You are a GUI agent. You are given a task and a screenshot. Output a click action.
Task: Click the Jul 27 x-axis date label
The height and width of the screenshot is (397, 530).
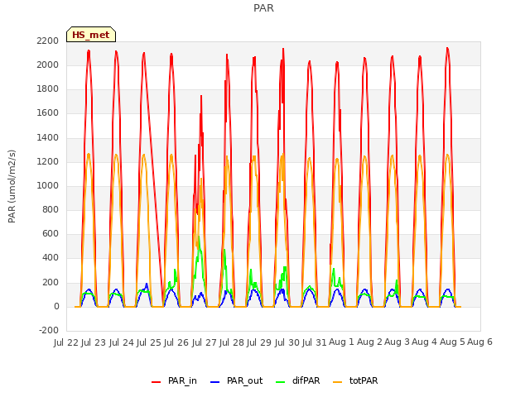point(205,342)
